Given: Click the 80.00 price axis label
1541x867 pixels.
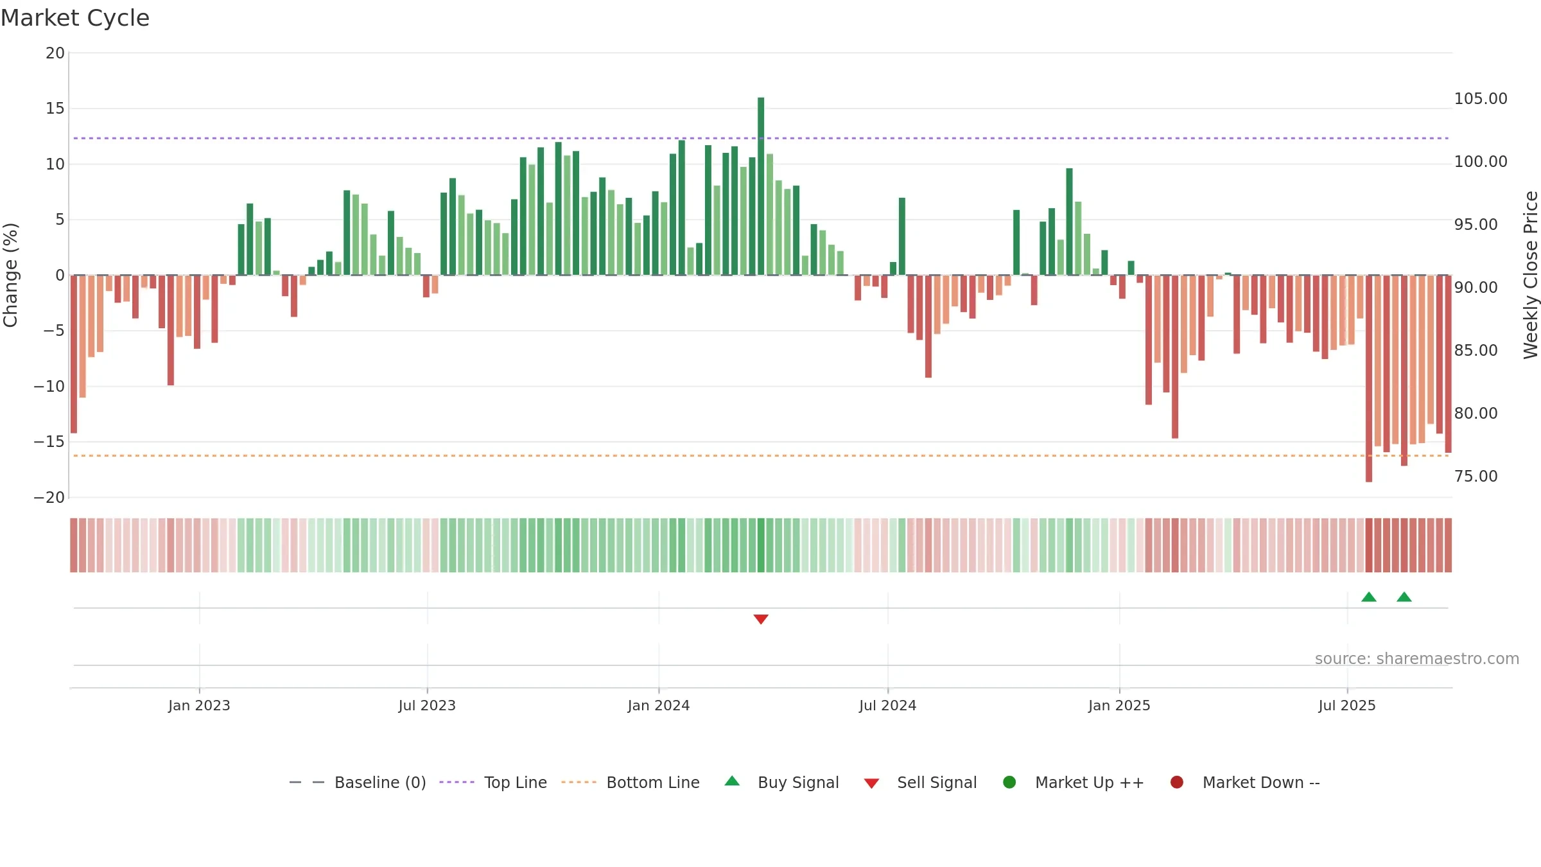Looking at the screenshot, I should point(1476,413).
